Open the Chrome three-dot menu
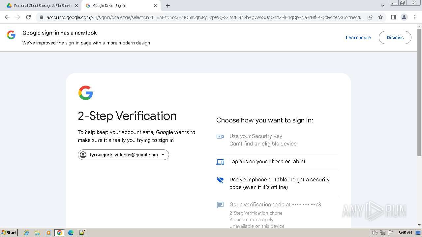The image size is (422, 237). (x=415, y=17)
